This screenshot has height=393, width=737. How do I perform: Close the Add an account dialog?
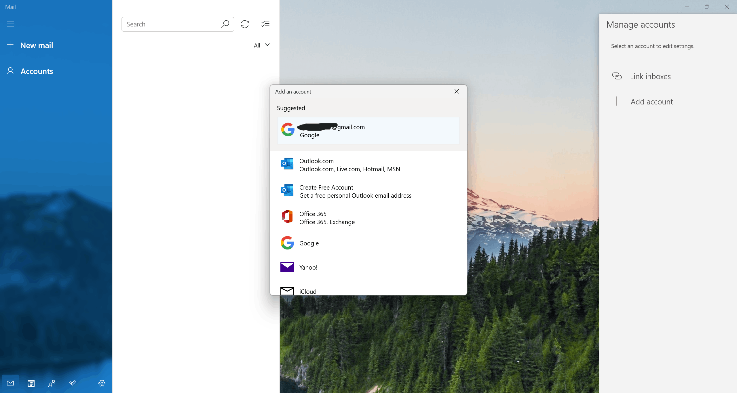click(457, 91)
